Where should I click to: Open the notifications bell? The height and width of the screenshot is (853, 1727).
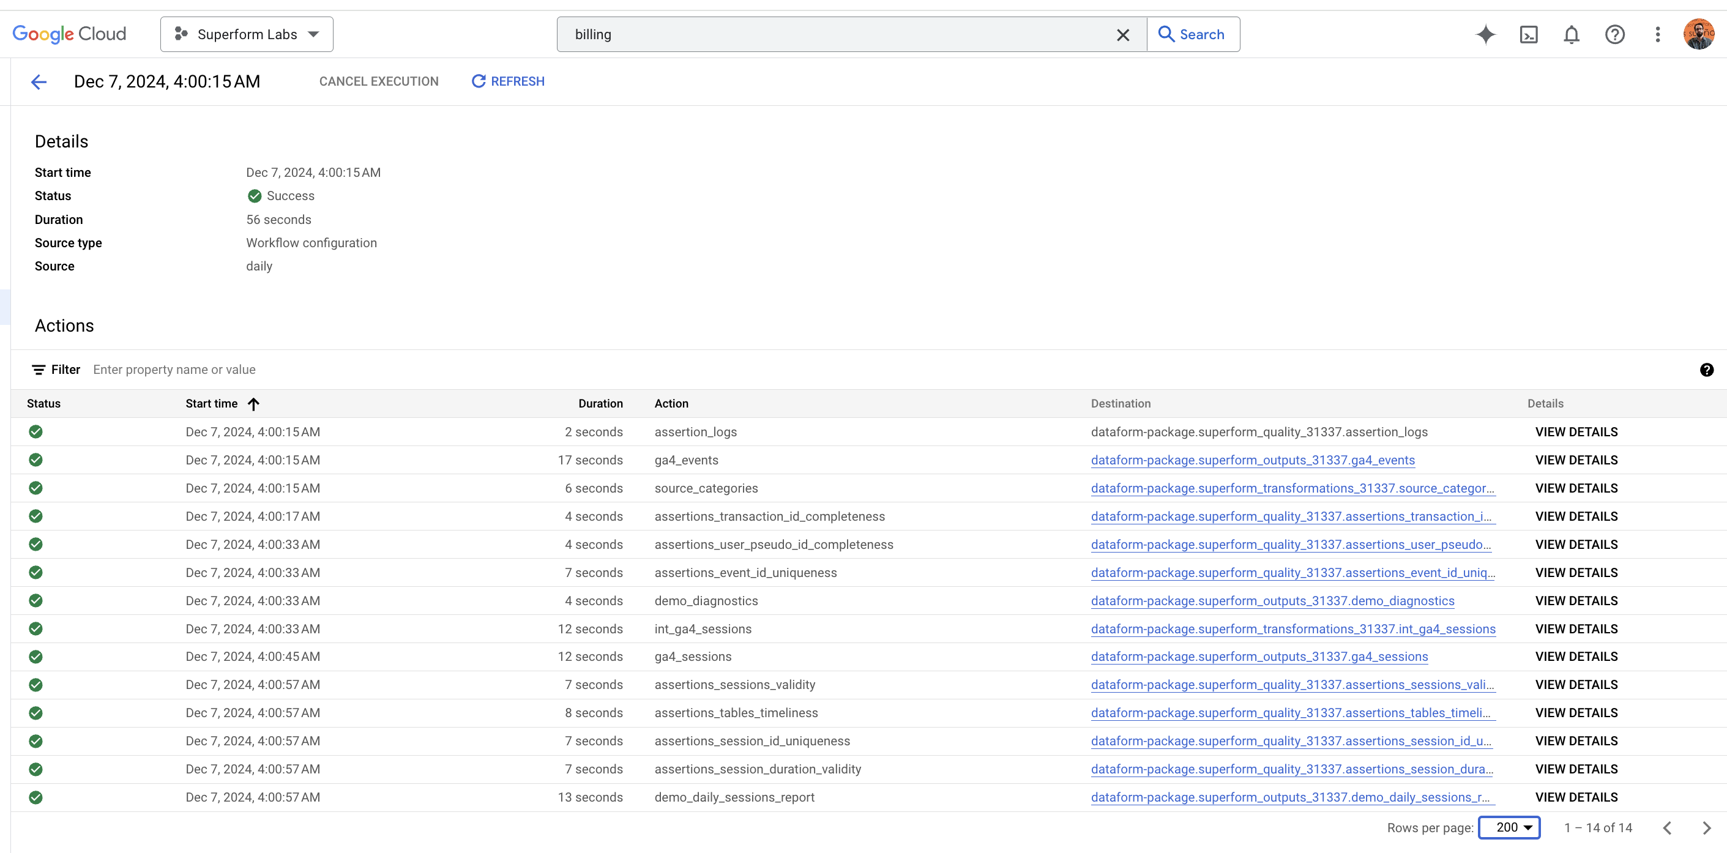click(x=1572, y=34)
